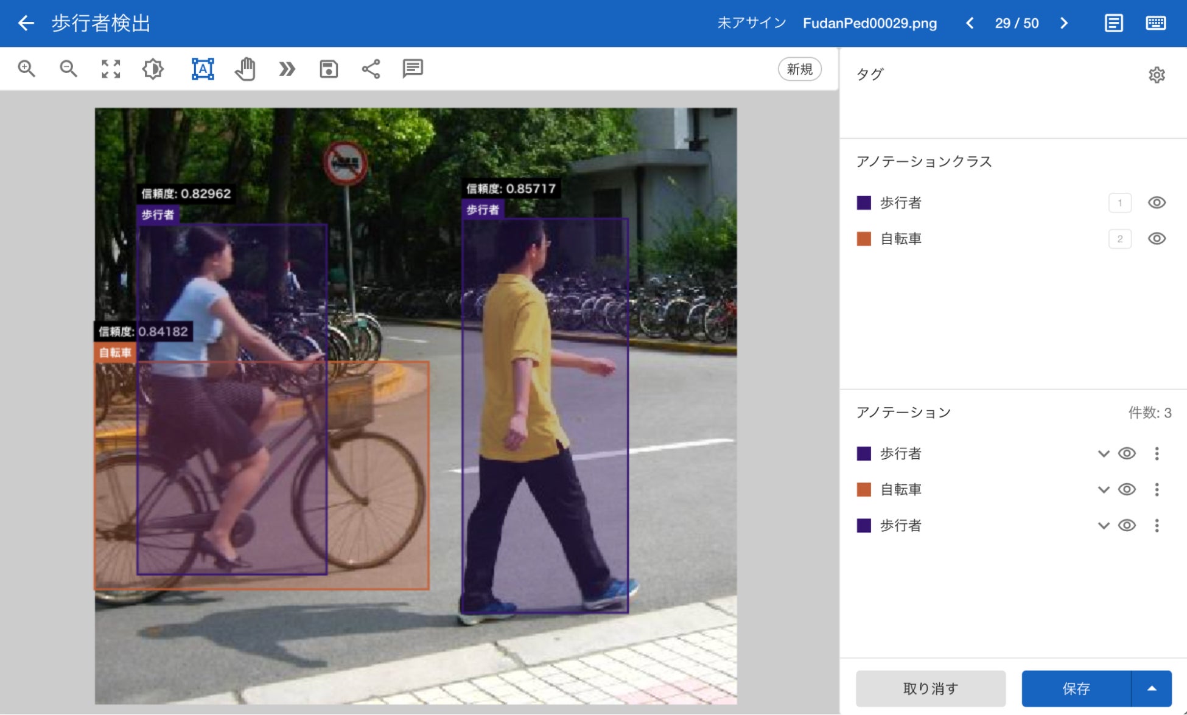The width and height of the screenshot is (1187, 715).
Task: Select the bounding box annotation tool
Action: coord(203,69)
